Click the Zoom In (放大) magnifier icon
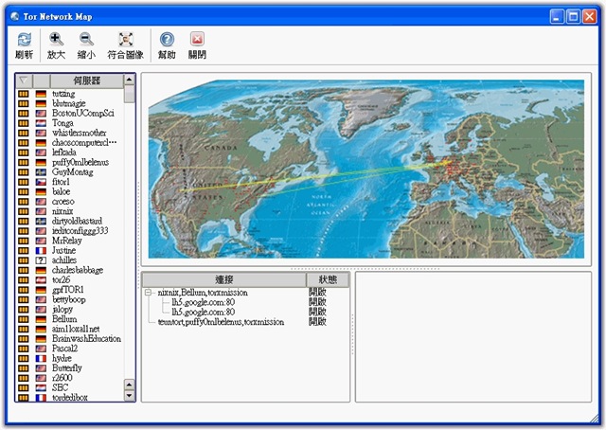The width and height of the screenshot is (606, 430). coord(56,40)
